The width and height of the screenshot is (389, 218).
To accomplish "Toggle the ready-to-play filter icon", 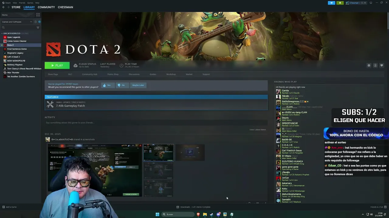I will coord(39,22).
